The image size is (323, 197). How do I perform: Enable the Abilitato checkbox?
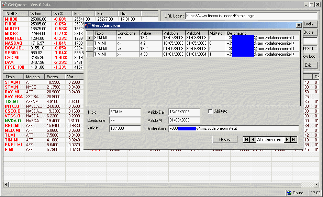[x=211, y=112]
